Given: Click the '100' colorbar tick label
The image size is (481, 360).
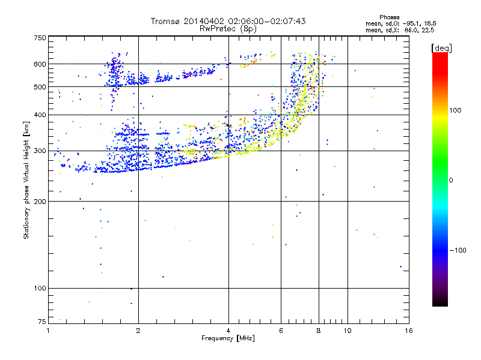Looking at the screenshot, I should (455, 110).
